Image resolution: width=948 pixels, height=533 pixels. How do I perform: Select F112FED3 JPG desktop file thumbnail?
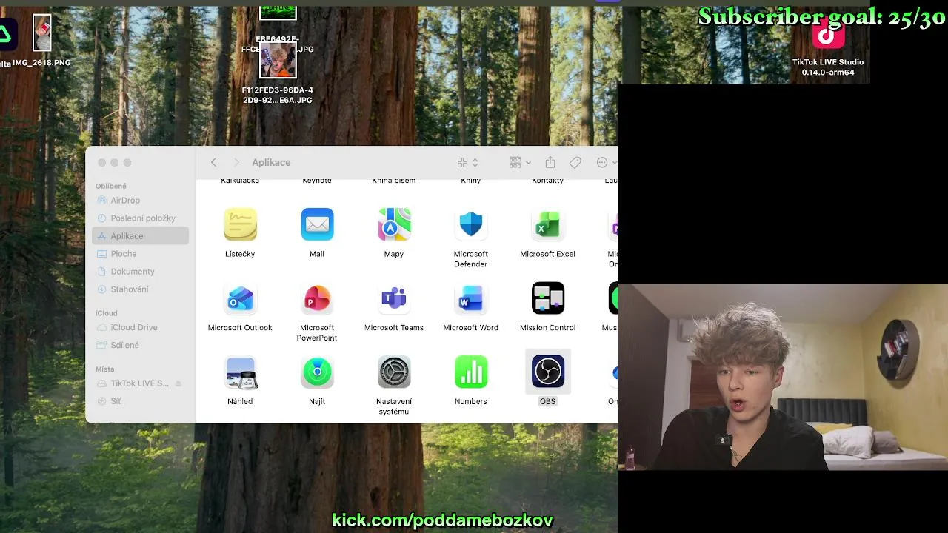tap(278, 60)
